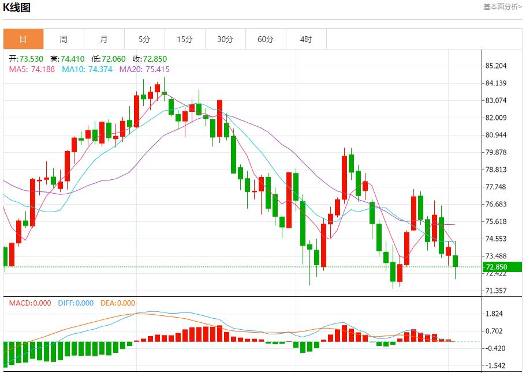
Task: Select the 30分 interval tab
Action: tap(225, 39)
